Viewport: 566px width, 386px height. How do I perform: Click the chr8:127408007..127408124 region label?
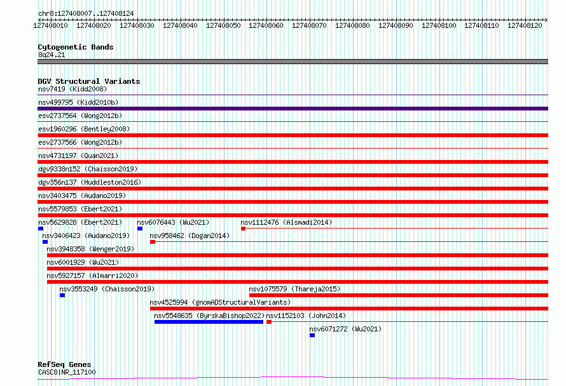pos(86,13)
